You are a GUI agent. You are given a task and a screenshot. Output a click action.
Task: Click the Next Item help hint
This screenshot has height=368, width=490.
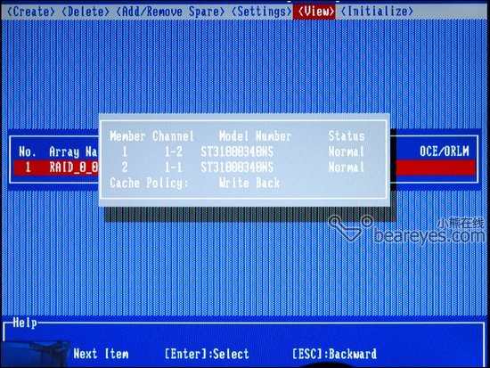coord(101,354)
